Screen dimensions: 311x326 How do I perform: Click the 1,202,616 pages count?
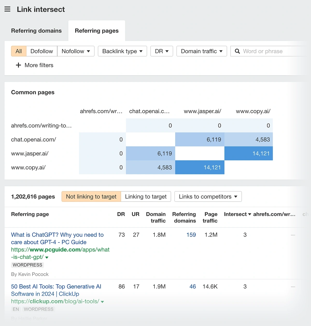(33, 197)
